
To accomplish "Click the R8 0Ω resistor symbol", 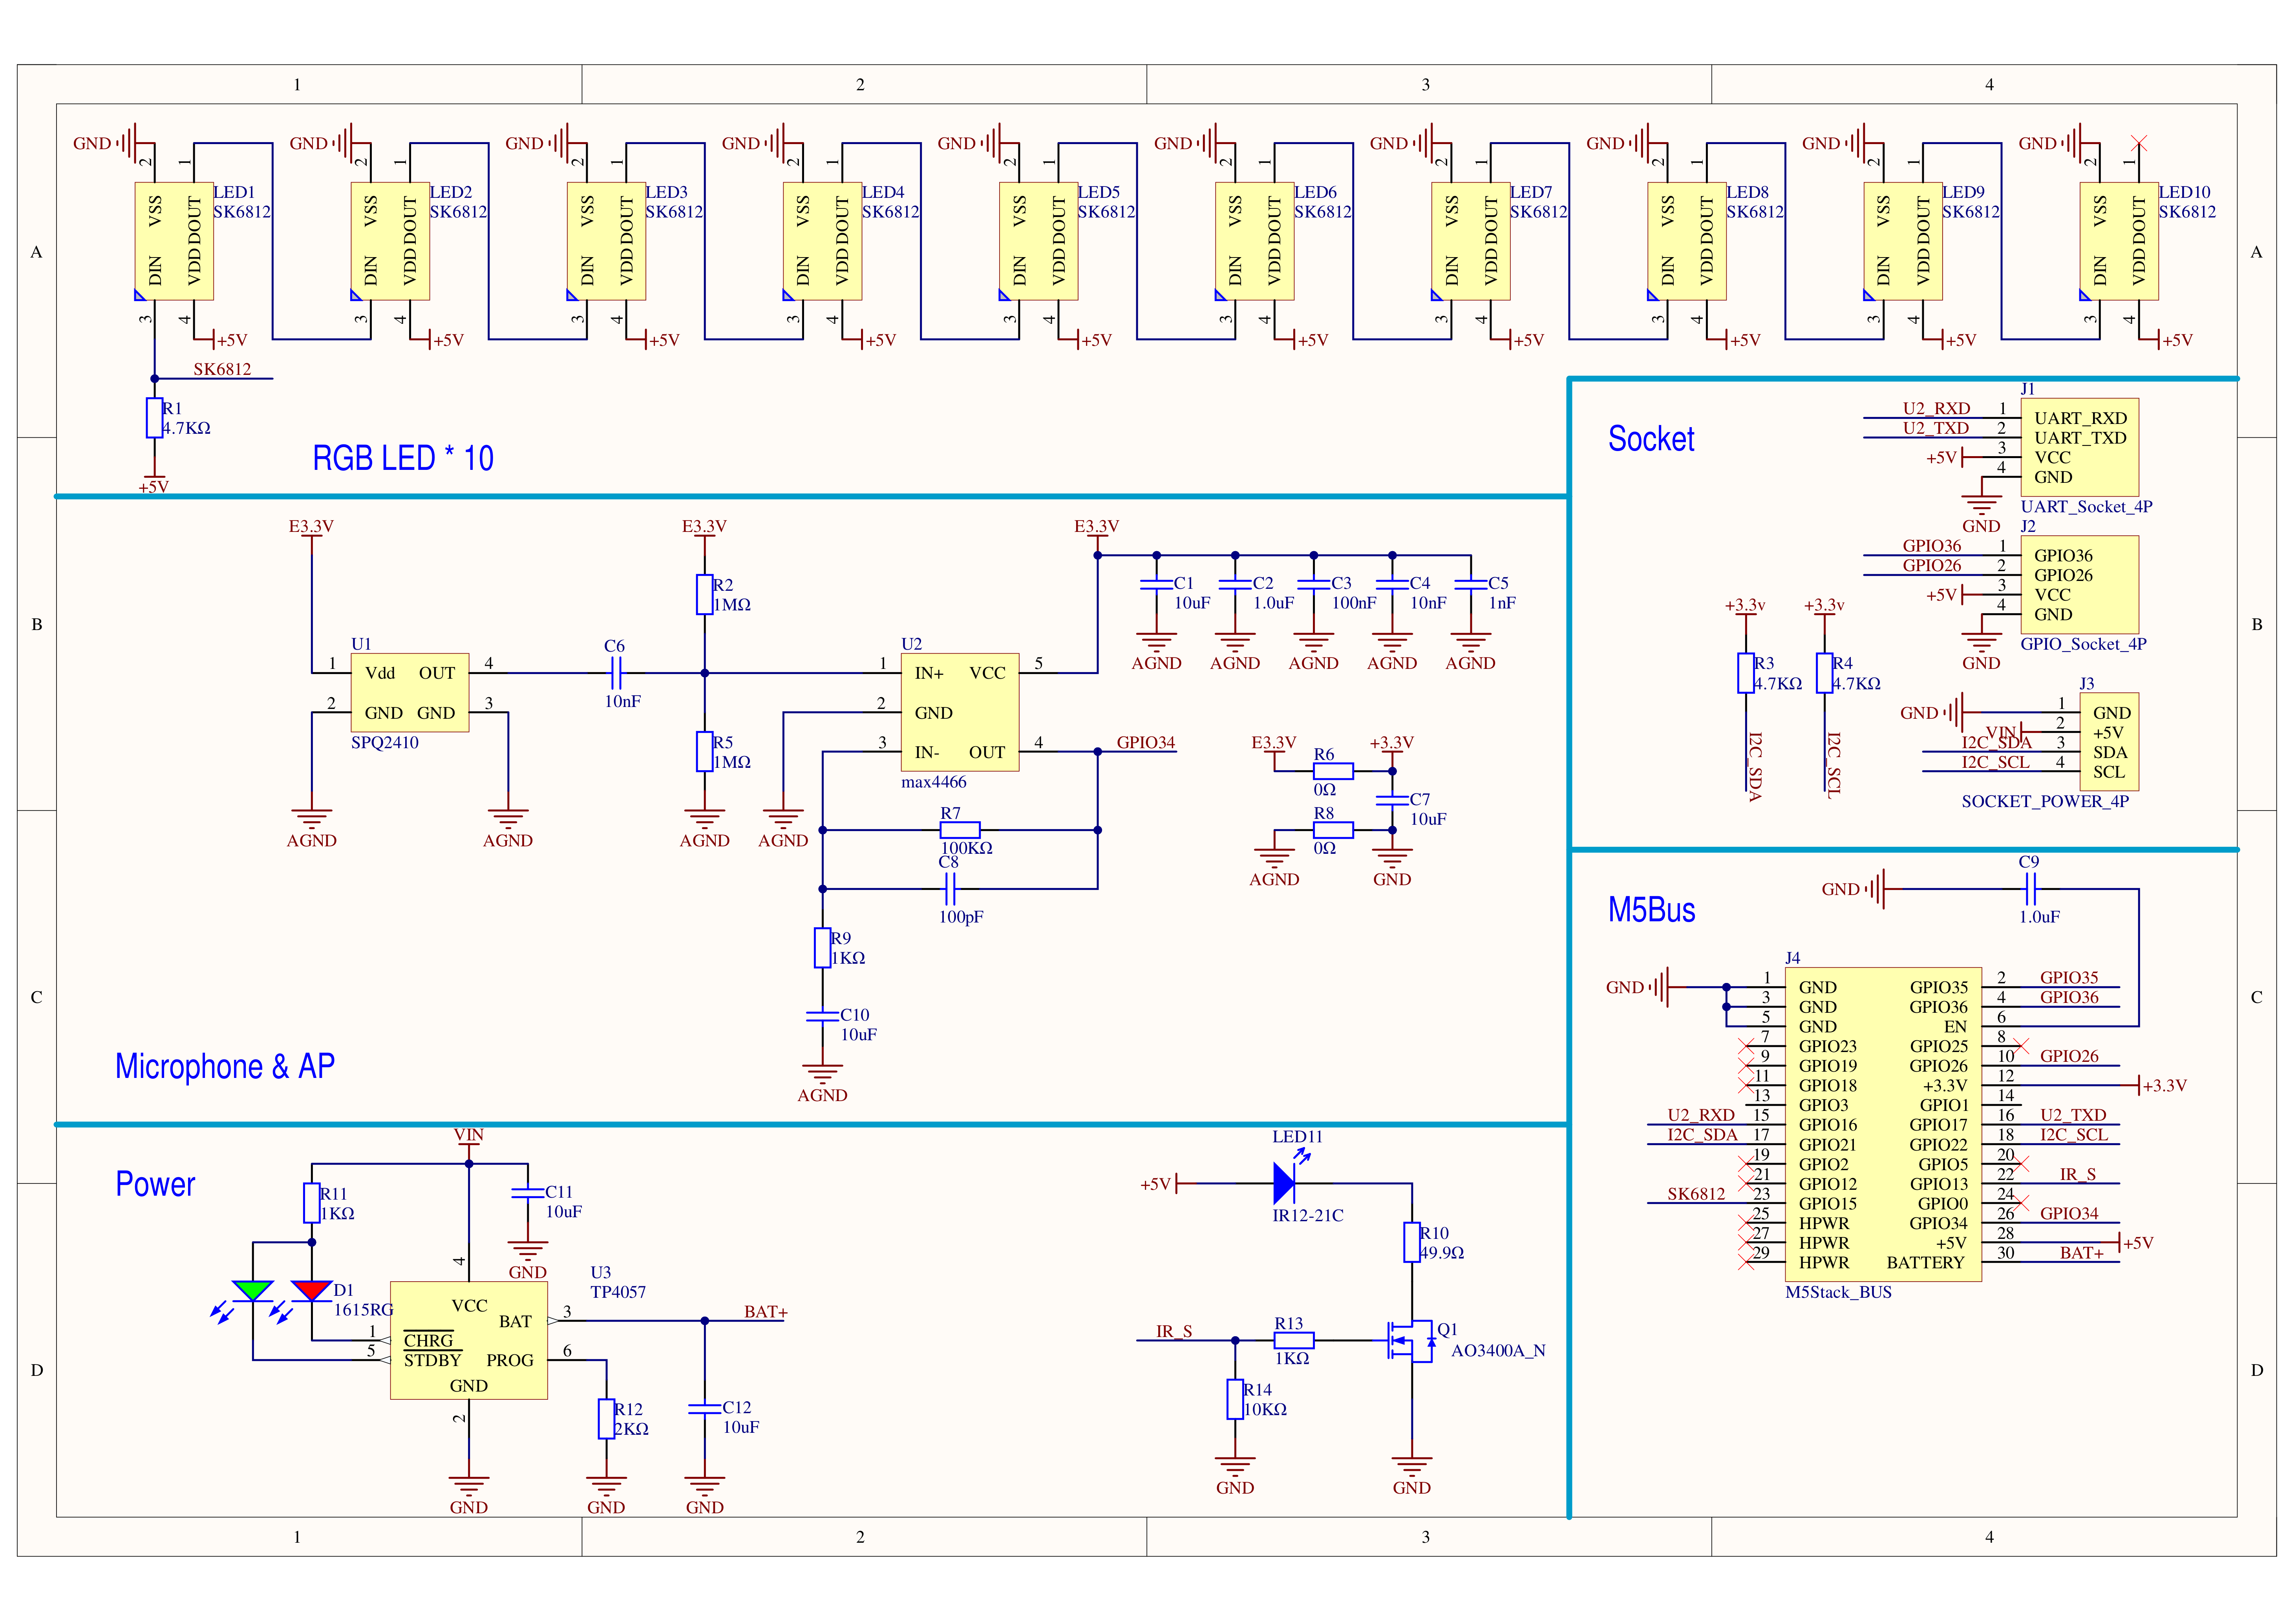I will pyautogui.click(x=1333, y=830).
